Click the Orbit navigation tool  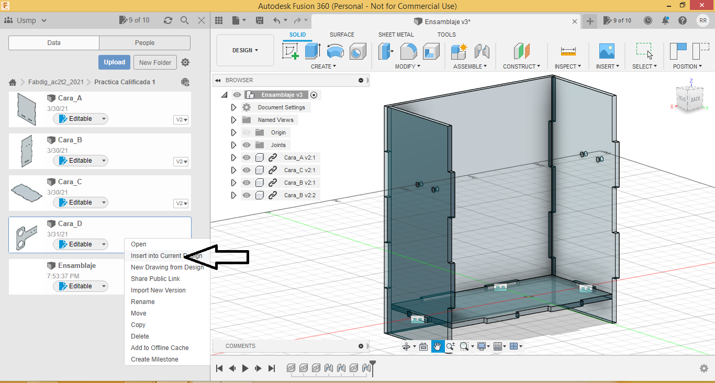(x=406, y=346)
